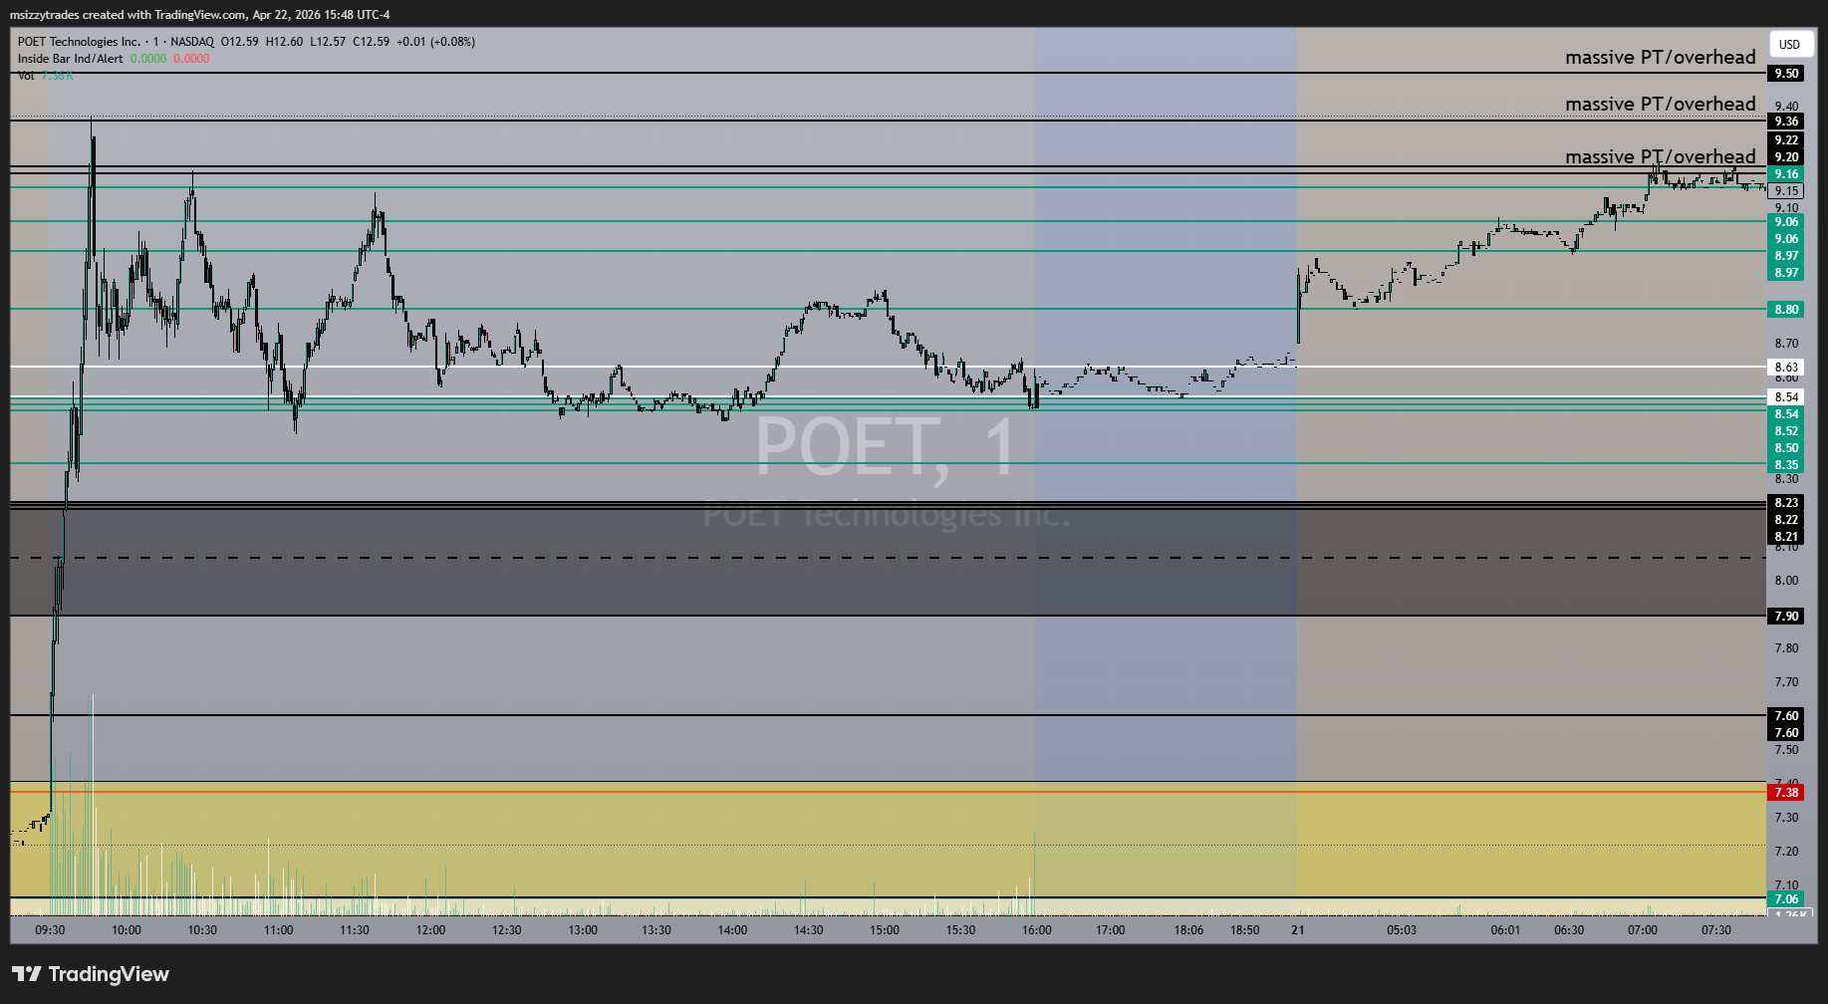Click the green 8.80 price label
The width and height of the screenshot is (1828, 1004).
tap(1787, 310)
